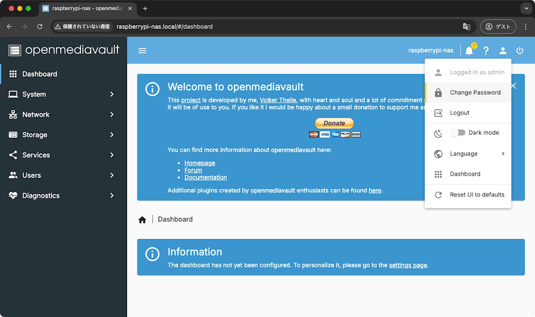The height and width of the screenshot is (317, 535).
Task: Click the Storage drive icon
Action: (x=13, y=135)
